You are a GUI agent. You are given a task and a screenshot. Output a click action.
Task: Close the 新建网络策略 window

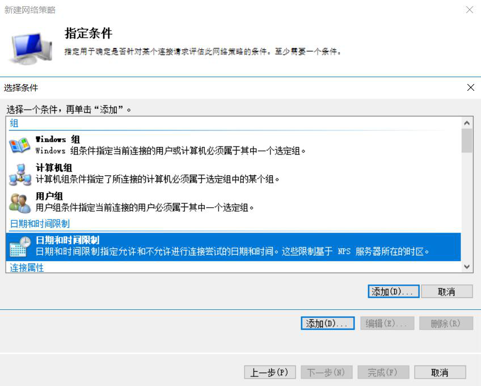pos(470,10)
